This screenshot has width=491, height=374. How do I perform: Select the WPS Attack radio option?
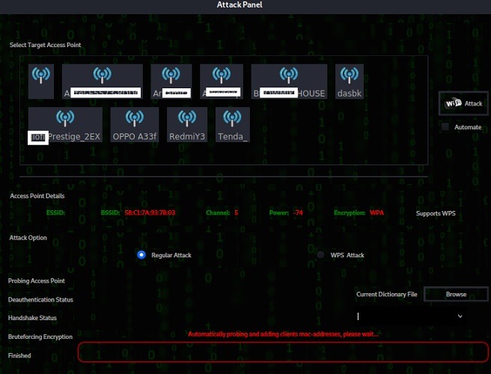click(x=320, y=255)
